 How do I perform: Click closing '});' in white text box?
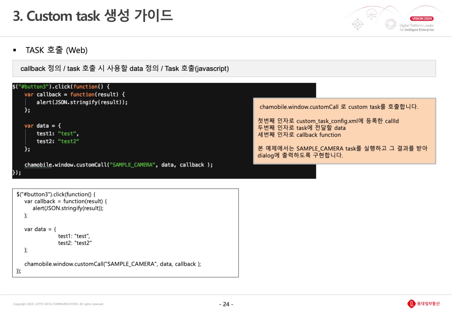click(19, 271)
